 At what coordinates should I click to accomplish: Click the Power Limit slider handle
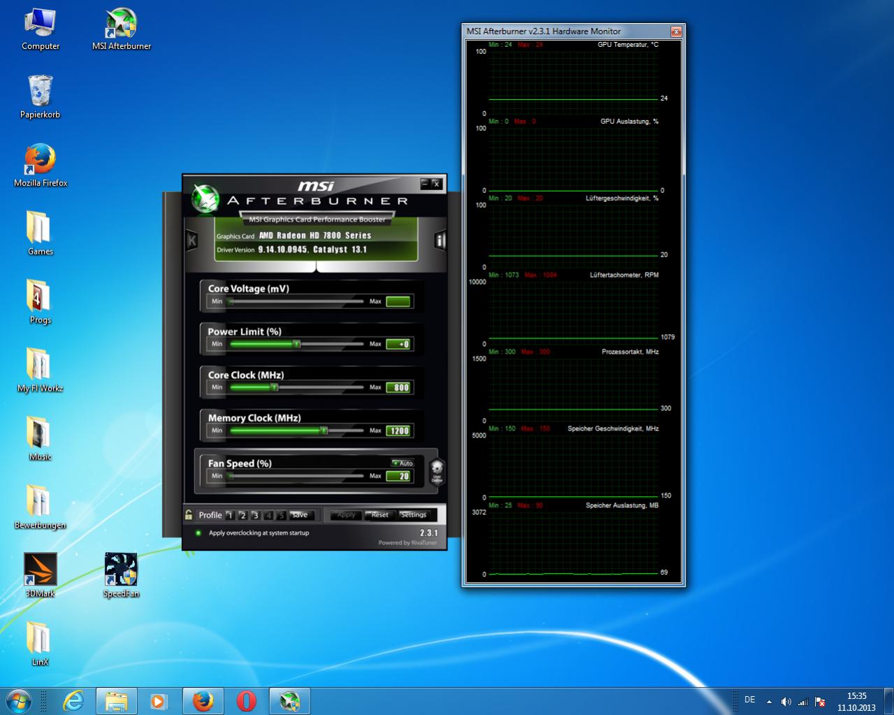(296, 344)
